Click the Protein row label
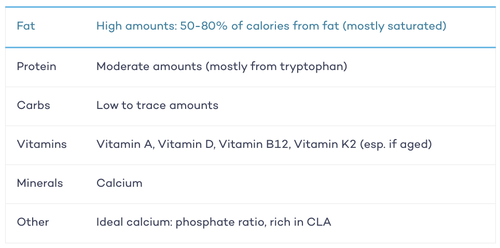Image resolution: width=500 pixels, height=248 pixels. [36, 66]
